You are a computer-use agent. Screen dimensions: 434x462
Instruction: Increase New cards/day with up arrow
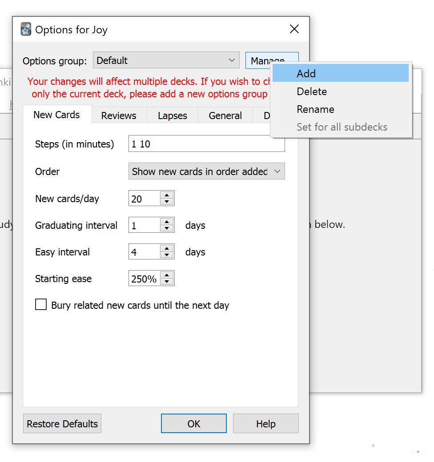tap(167, 195)
